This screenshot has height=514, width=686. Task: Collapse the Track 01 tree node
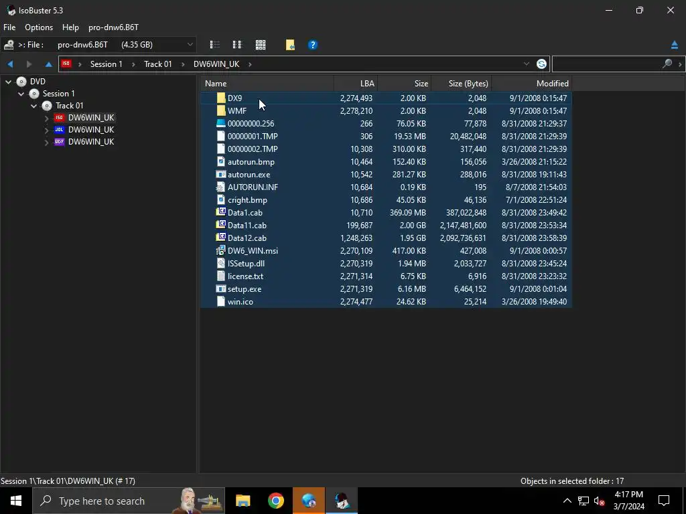tap(33, 106)
